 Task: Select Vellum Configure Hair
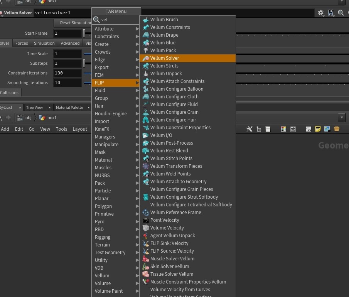[x=187, y=120]
